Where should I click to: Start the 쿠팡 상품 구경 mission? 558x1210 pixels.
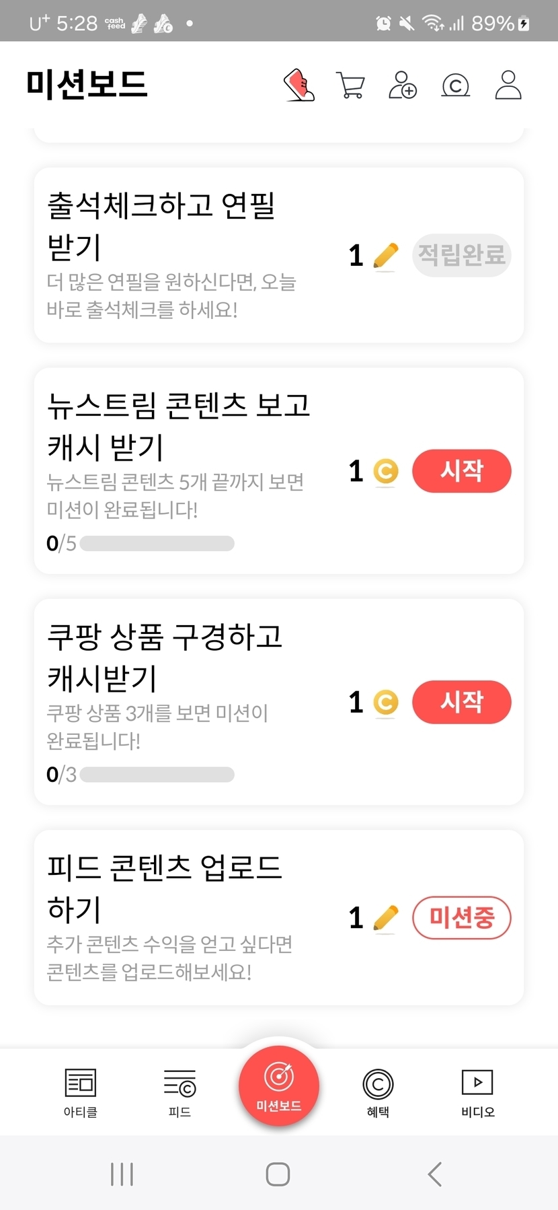[x=461, y=702]
